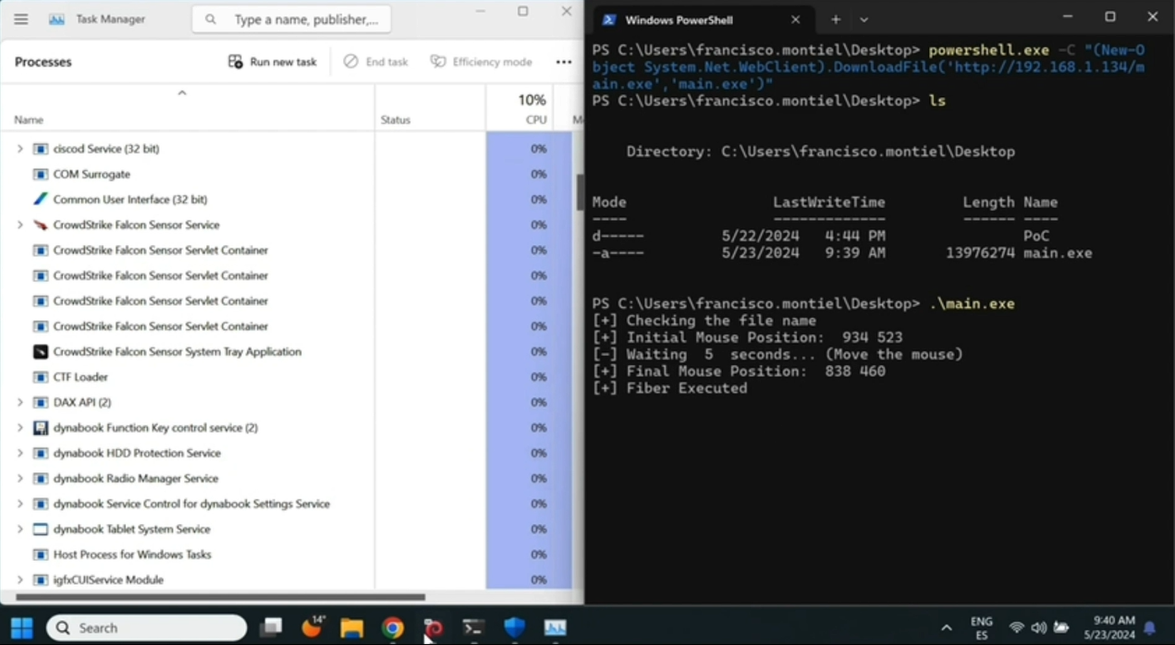This screenshot has height=645, width=1175.
Task: Expand dynabook Tablet System Service
Action: [19, 529]
